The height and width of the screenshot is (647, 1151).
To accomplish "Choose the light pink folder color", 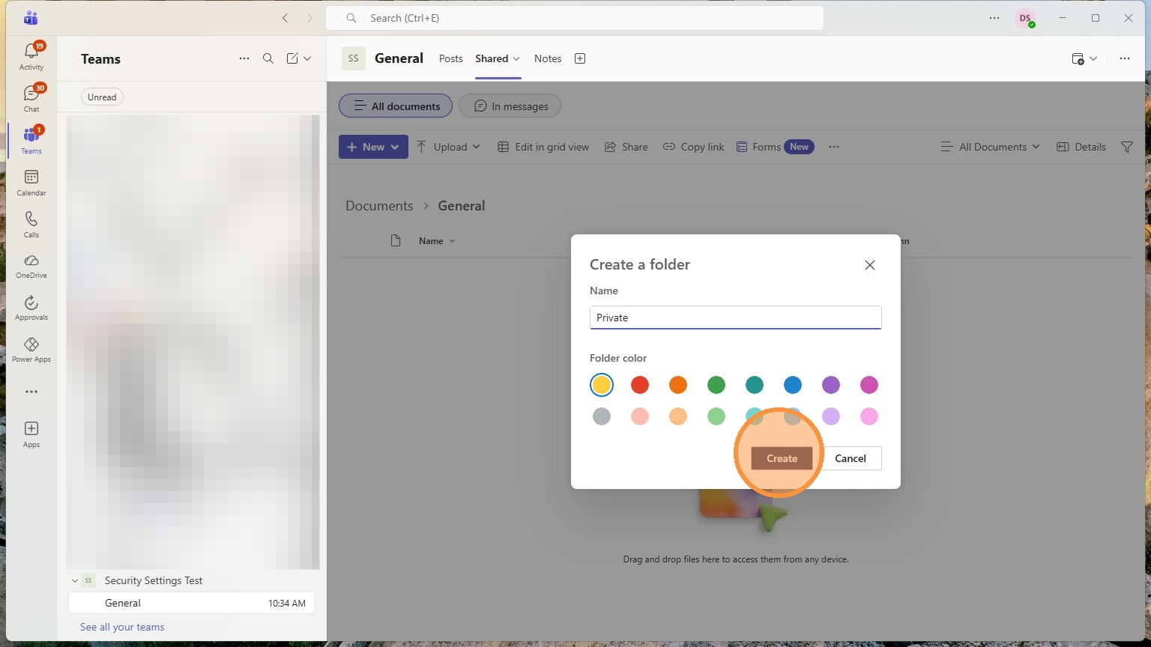I will click(869, 416).
